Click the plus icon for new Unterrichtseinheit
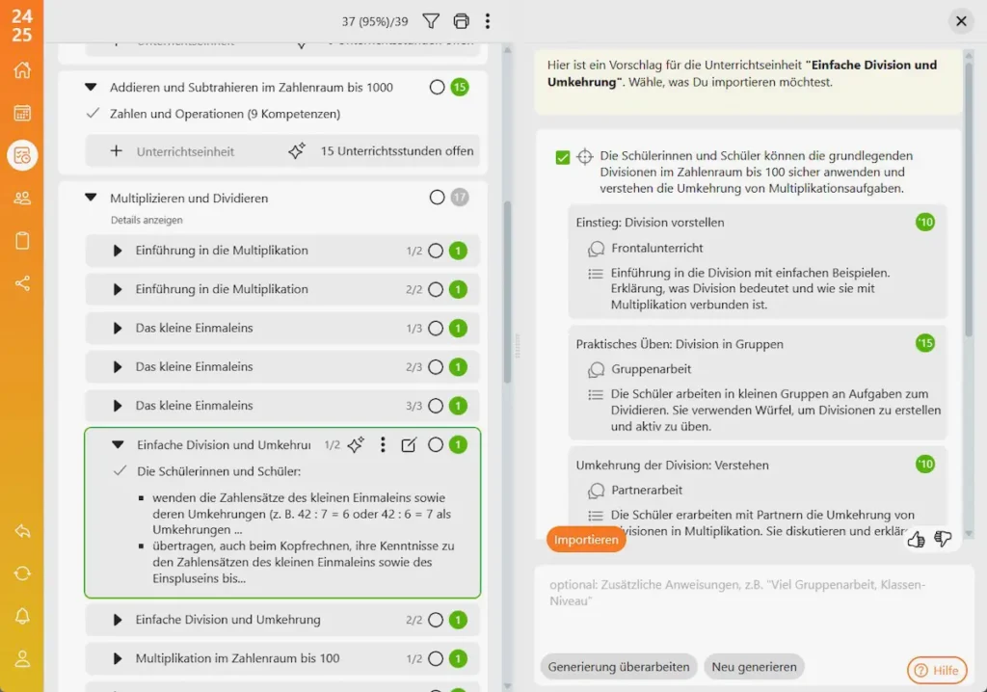 coord(117,151)
